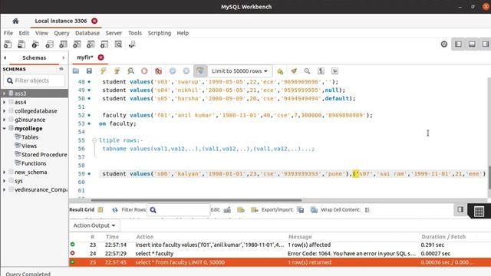
Task: Open a script file in the editor
Action: (76, 71)
